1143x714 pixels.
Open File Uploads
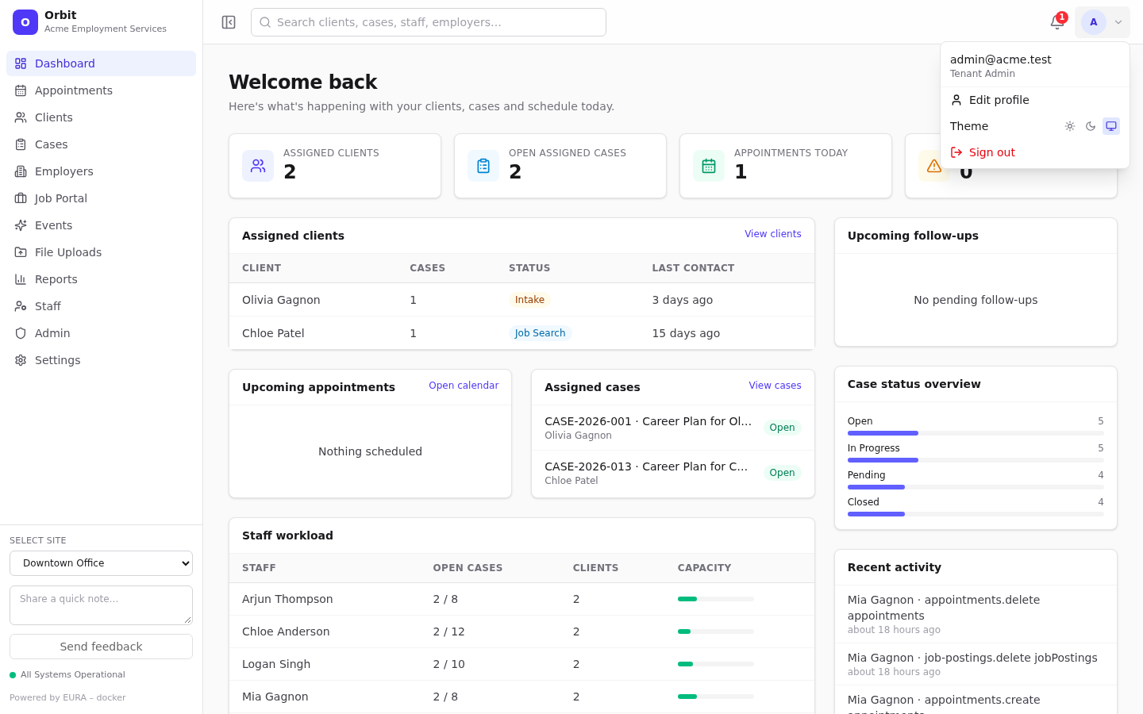pos(101,252)
